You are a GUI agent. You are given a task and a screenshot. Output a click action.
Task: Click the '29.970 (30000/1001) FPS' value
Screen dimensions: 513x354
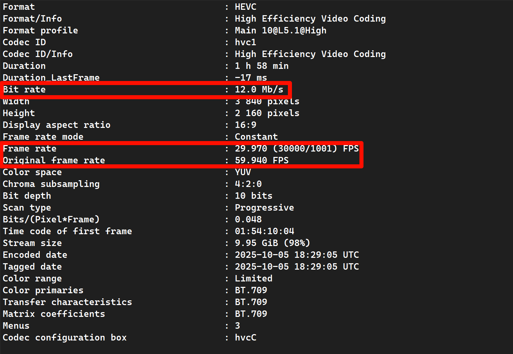tap(297, 148)
